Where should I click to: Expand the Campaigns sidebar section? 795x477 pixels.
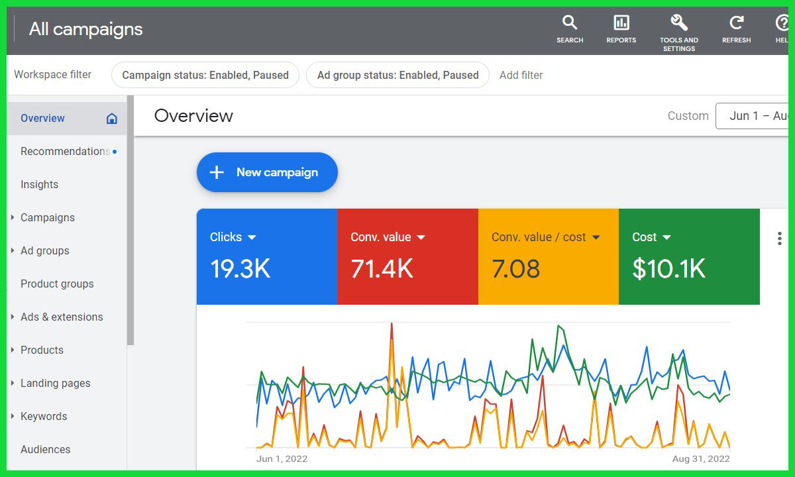click(48, 217)
